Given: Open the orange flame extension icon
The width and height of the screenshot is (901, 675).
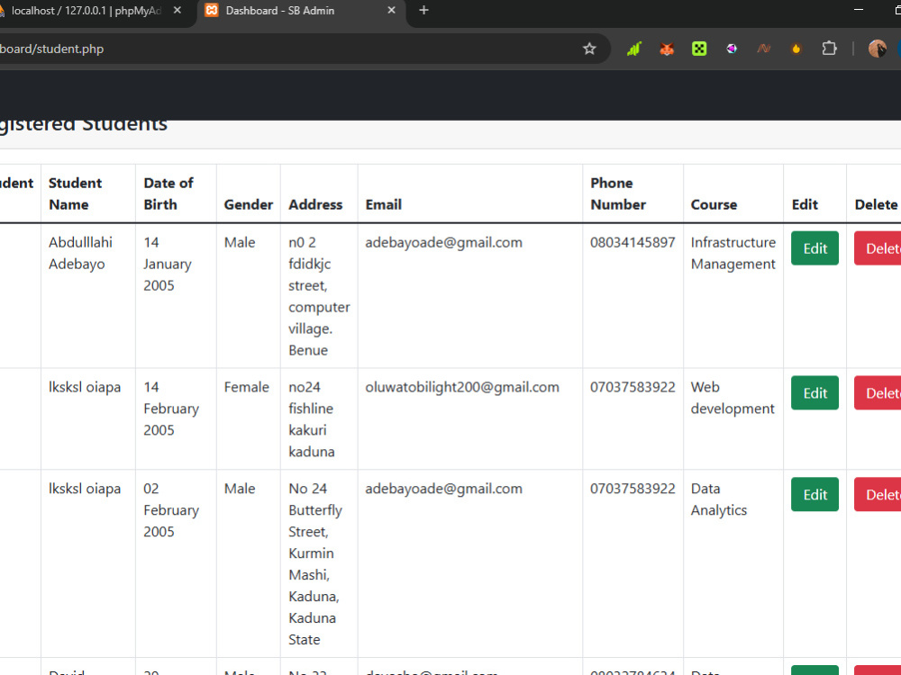Looking at the screenshot, I should click(x=796, y=49).
